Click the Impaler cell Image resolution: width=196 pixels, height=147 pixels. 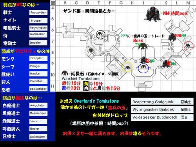click(x=38, y=43)
